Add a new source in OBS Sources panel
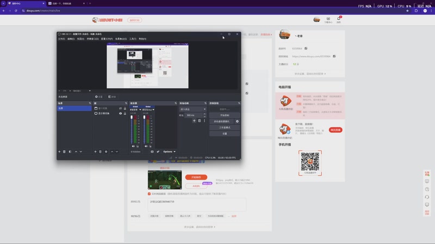Image resolution: width=435 pixels, height=244 pixels. (x=96, y=152)
